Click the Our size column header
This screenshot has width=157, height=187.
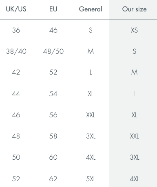click(134, 9)
